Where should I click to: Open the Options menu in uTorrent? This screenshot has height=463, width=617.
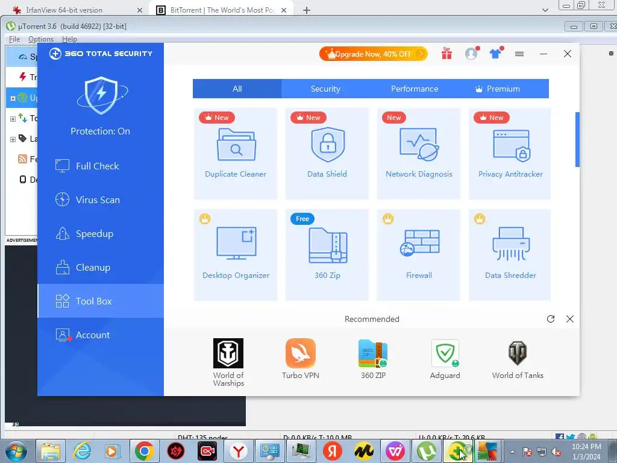click(40, 39)
